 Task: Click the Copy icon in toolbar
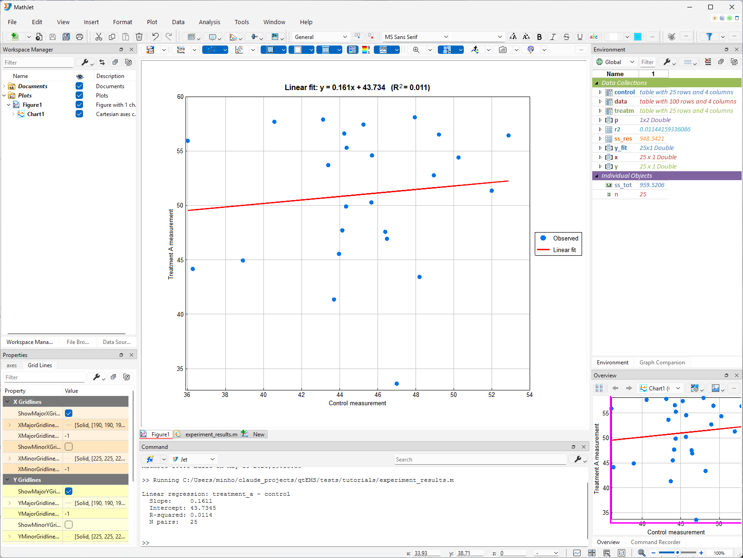coord(112,37)
